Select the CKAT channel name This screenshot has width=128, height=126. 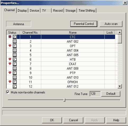[x=73, y=64]
